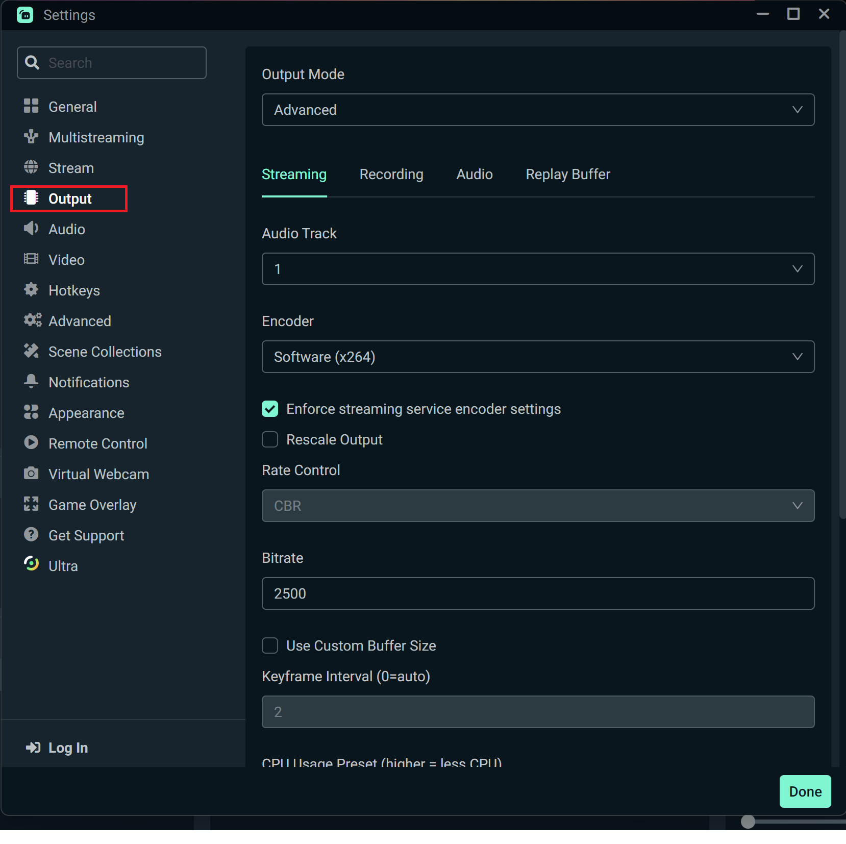Click the Keyframe Interval input field
Viewport: 846px width, 844px height.
point(538,712)
